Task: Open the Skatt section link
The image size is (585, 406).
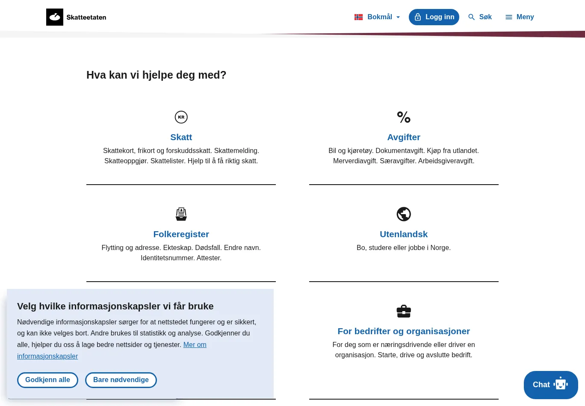Action: [181, 137]
